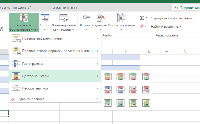The width and height of the screenshot is (200, 124).
Task: Choose the white-green color scale in the bottom row
Action: [x=121, y=103]
